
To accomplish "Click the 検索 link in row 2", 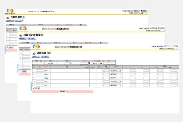I will [x=46, y=74].
